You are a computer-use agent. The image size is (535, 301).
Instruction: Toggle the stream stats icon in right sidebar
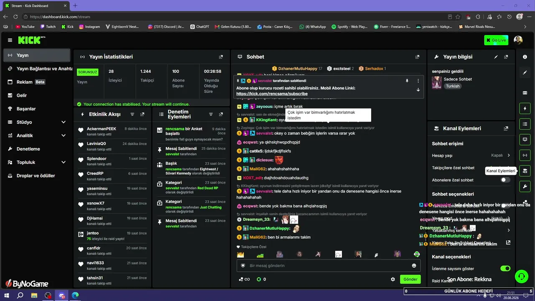point(525,155)
